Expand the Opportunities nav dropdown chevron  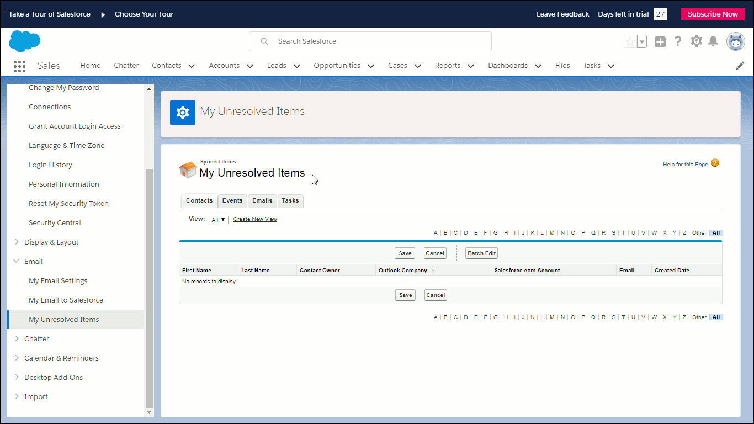[371, 66]
